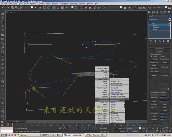
Task: Open the Layer Manager icon
Action: click(x=135, y=8)
